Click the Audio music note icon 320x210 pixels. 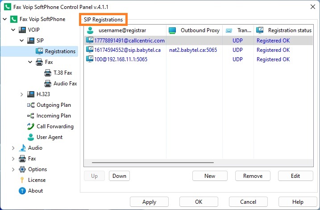click(22, 148)
